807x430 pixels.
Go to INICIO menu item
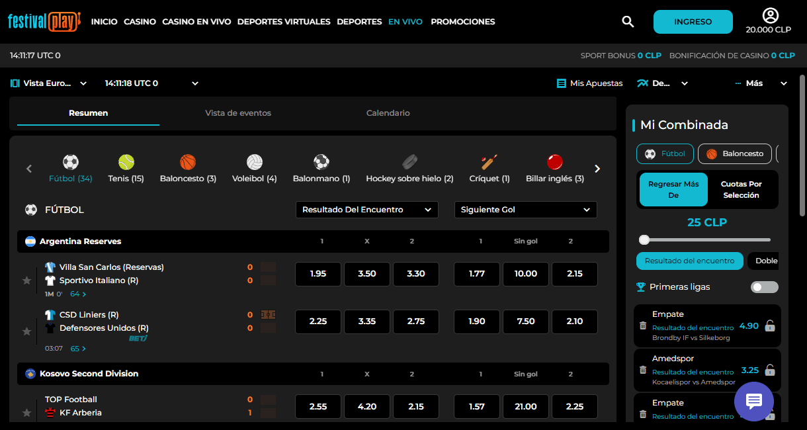105,22
